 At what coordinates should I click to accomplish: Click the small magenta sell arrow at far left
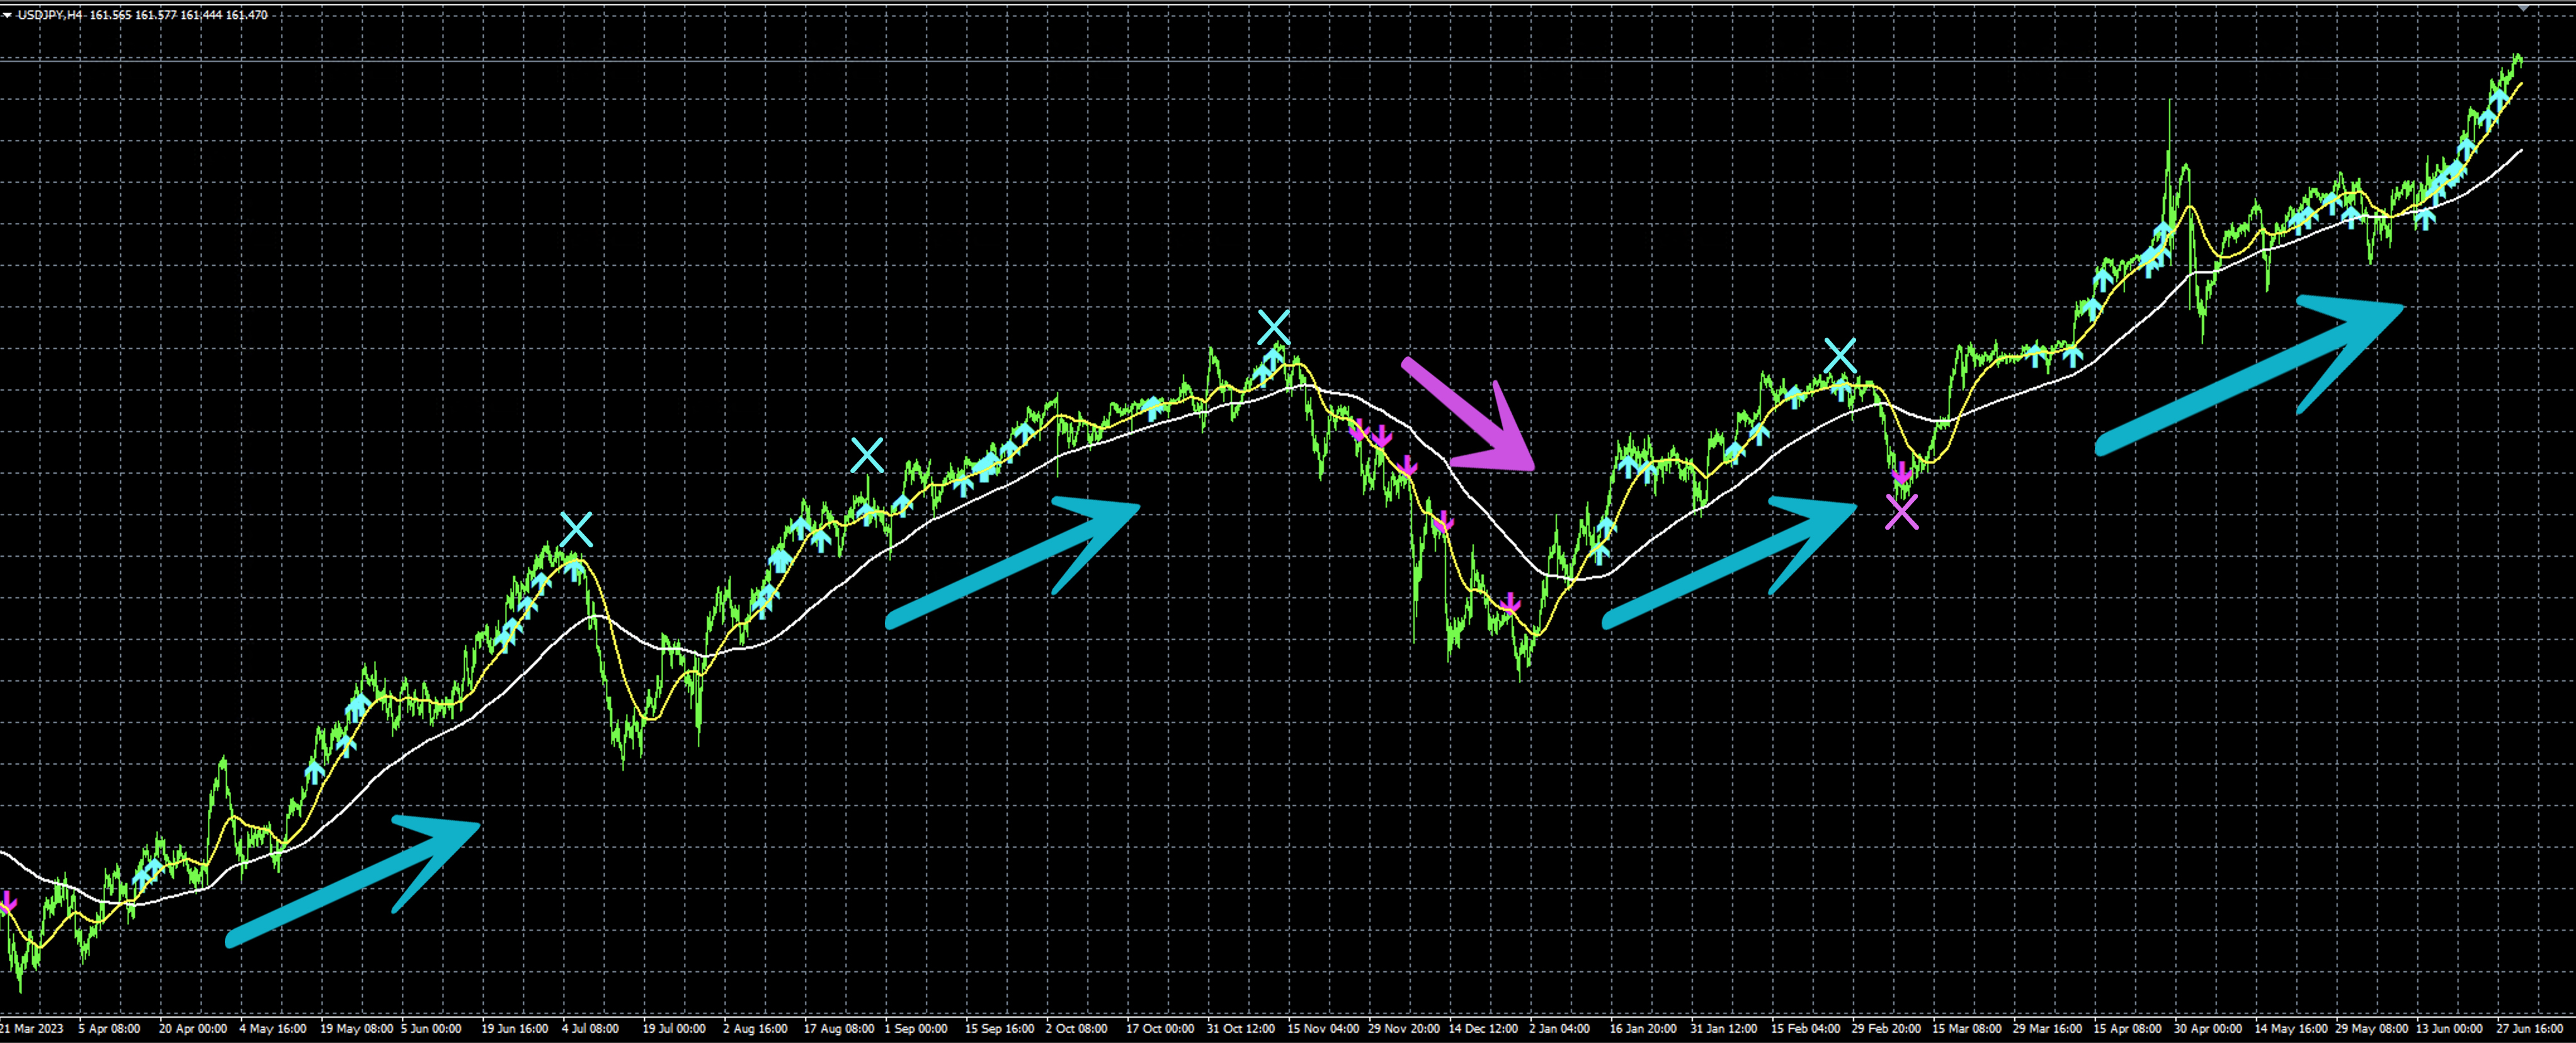[8, 902]
